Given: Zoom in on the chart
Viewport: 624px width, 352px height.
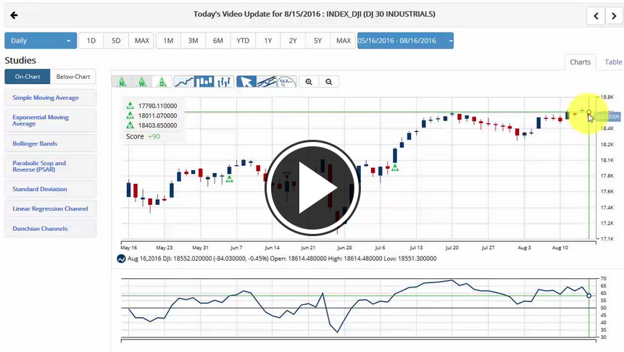Looking at the screenshot, I should (x=309, y=82).
